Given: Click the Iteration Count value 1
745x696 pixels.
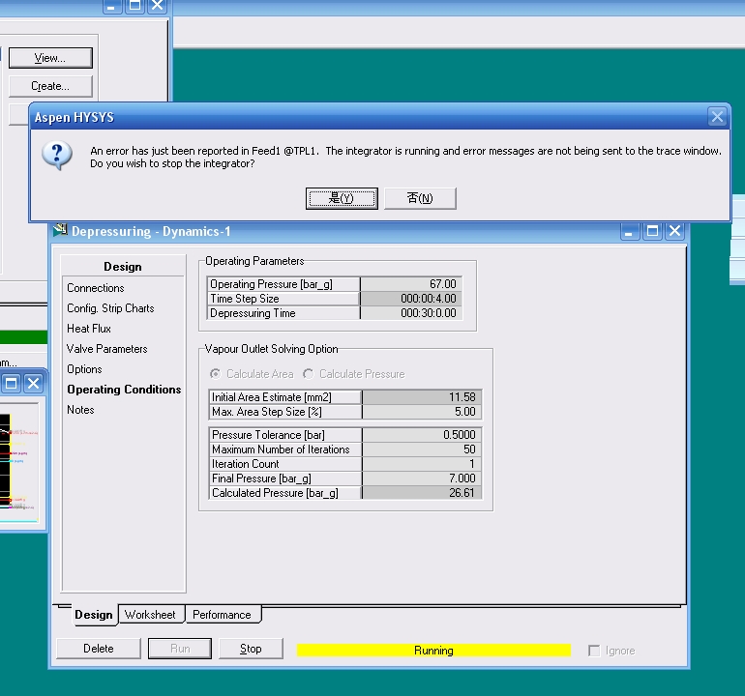Looking at the screenshot, I should (422, 464).
